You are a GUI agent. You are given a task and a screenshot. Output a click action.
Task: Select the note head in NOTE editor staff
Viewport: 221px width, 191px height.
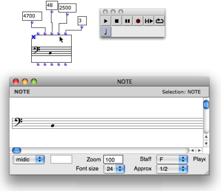[52, 125]
